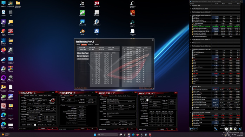Collapse ASUS ROG MAXIMUS Z790 sensor group
Screen dimensions: 245x137
191,49
